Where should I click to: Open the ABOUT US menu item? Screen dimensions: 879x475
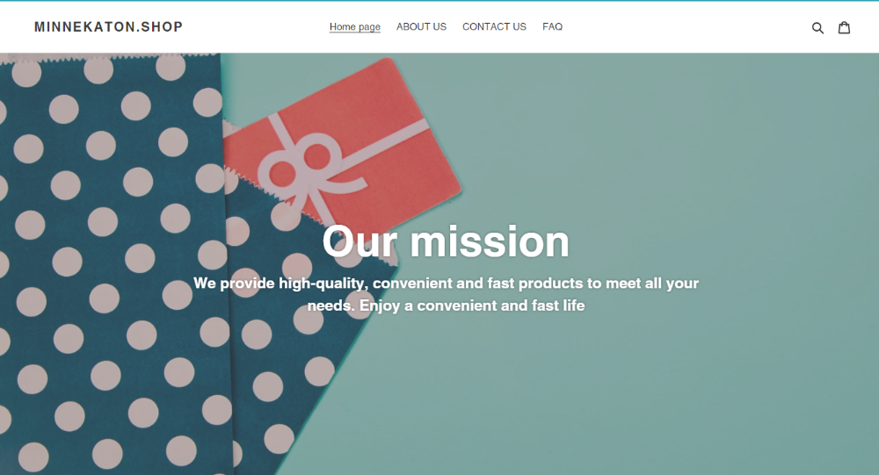coord(421,27)
